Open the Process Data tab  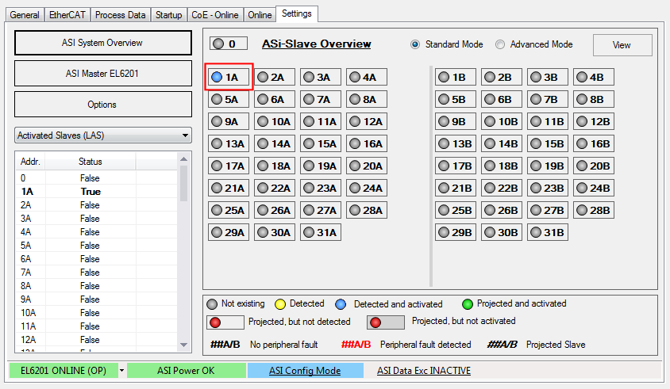(120, 15)
